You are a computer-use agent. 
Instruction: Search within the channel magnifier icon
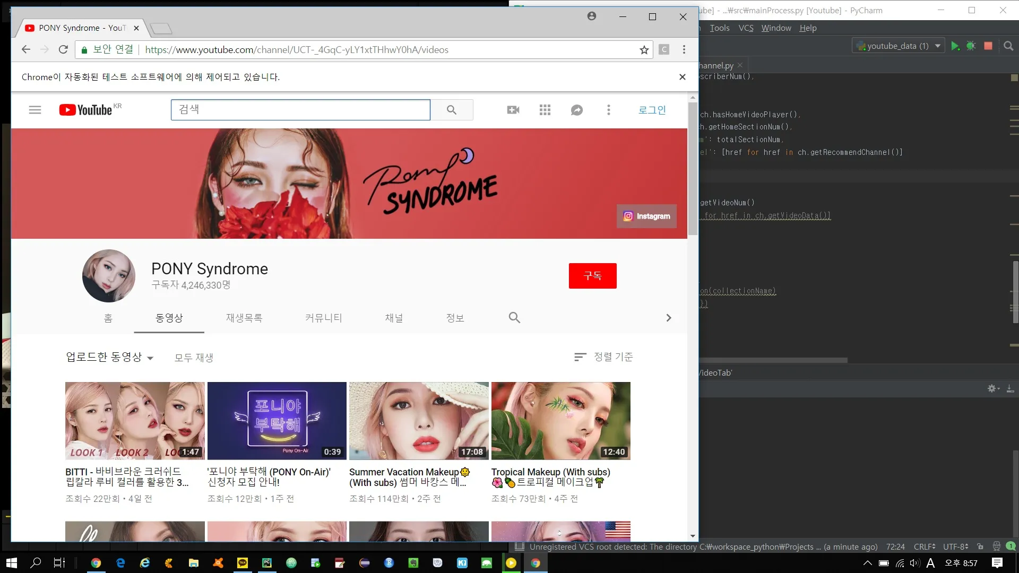(514, 318)
